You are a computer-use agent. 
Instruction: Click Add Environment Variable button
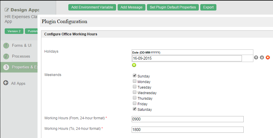[x=92, y=7]
